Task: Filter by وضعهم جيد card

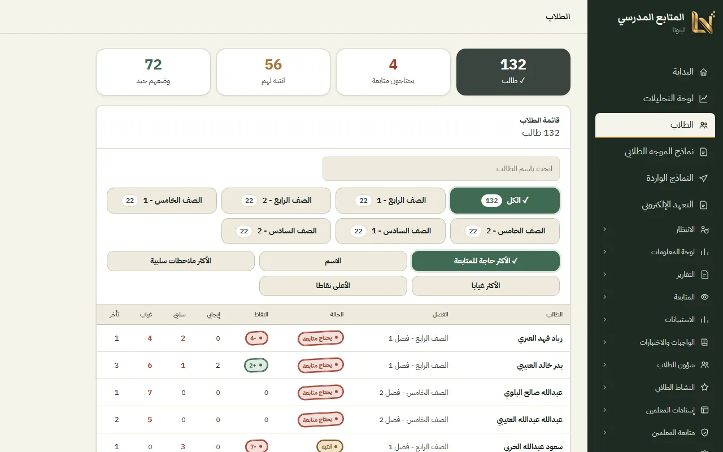Action: 153,72
